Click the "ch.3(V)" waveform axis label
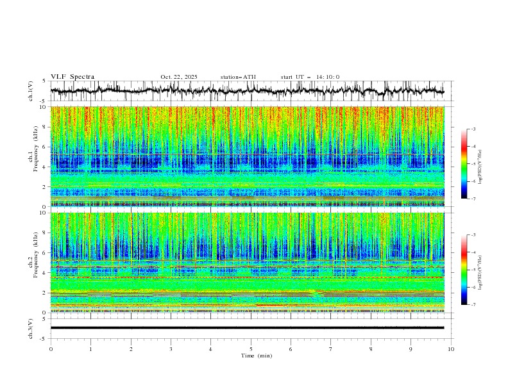The image size is (508, 392). coord(31,329)
